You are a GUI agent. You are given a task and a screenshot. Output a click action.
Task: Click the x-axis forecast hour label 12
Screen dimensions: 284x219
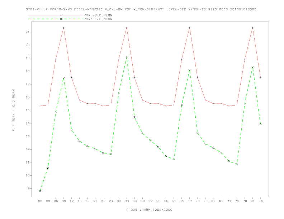(x=72, y=201)
